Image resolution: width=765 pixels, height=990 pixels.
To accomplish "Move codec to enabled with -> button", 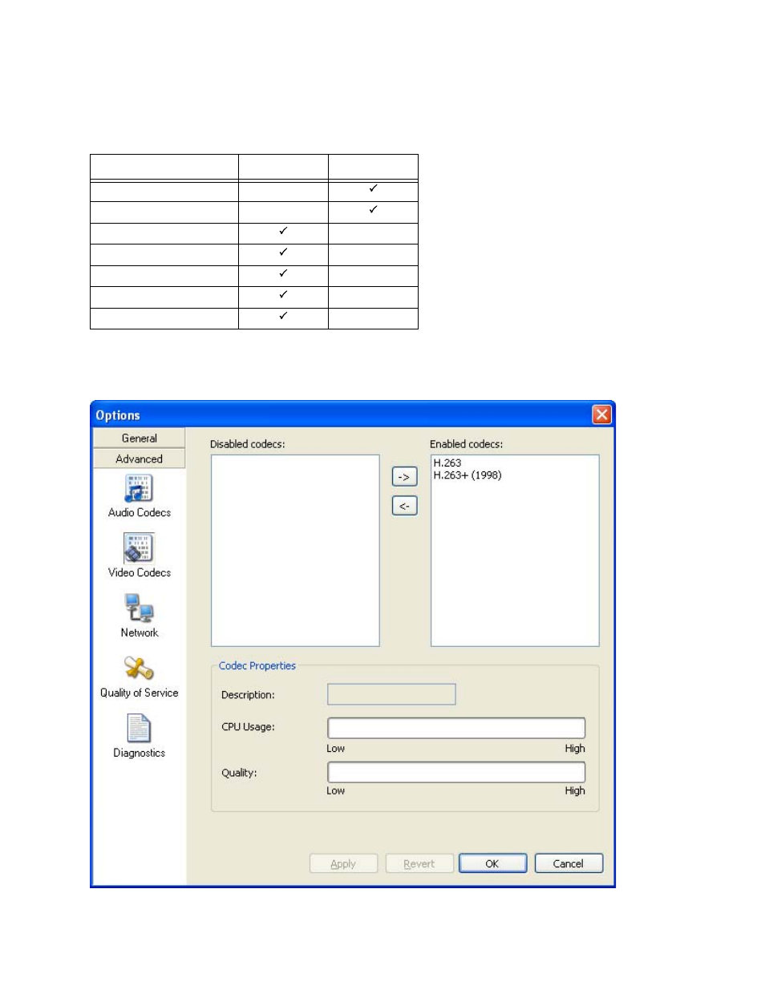I will click(404, 477).
